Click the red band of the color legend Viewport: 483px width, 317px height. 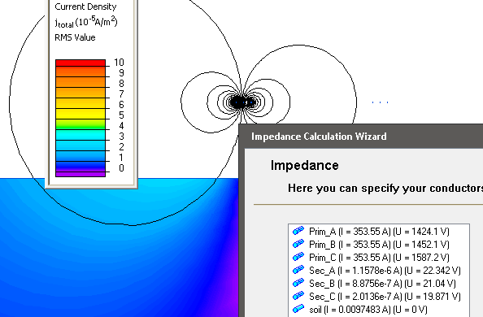80,63
